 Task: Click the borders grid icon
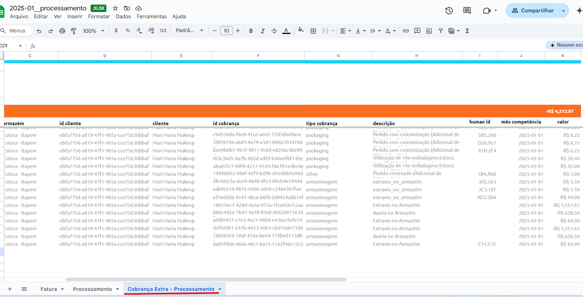[x=313, y=31]
